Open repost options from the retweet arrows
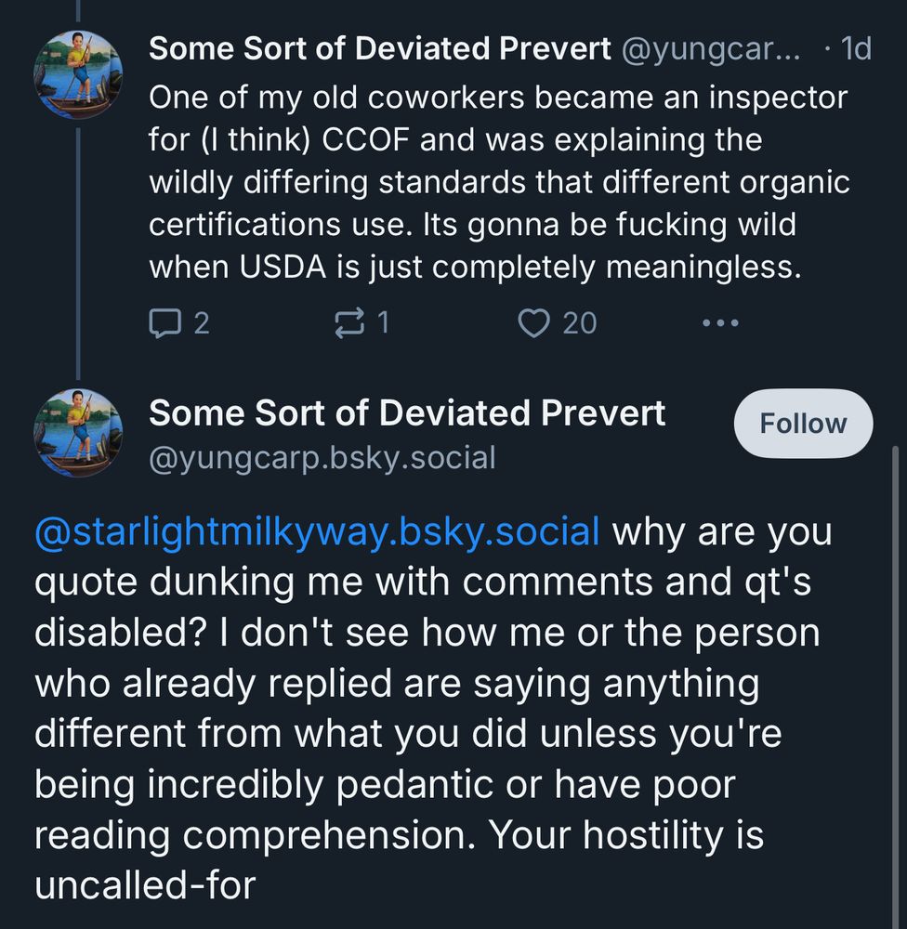This screenshot has height=929, width=907. (x=350, y=322)
